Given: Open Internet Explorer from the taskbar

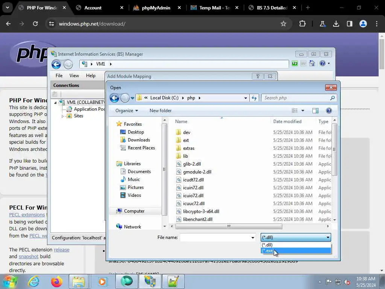Looking at the screenshot, I should [33, 281].
